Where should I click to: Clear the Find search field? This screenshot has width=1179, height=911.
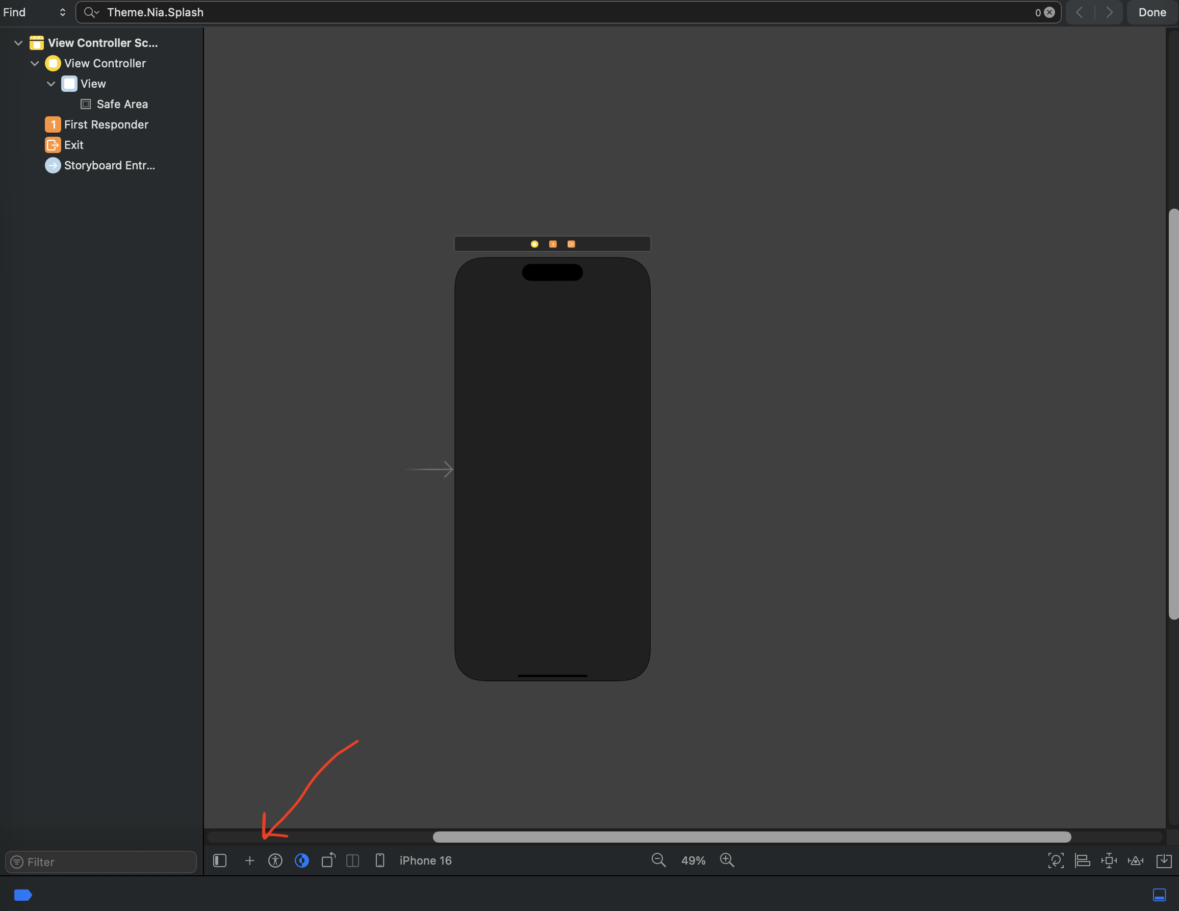point(1049,12)
